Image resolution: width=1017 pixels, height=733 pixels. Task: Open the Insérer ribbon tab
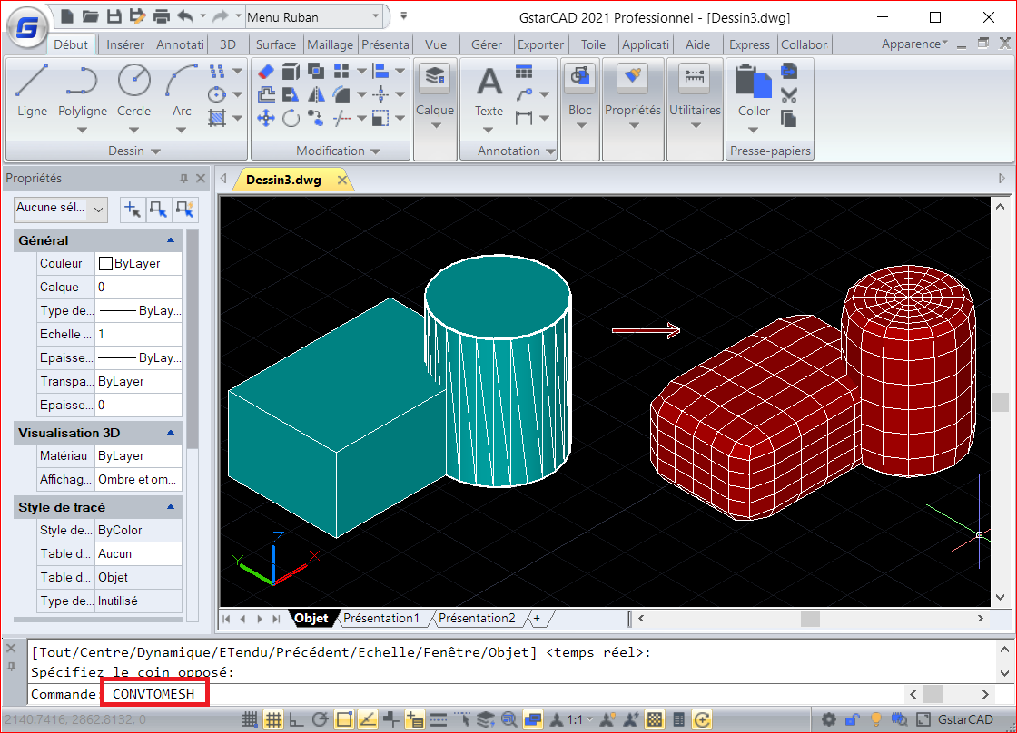click(125, 44)
